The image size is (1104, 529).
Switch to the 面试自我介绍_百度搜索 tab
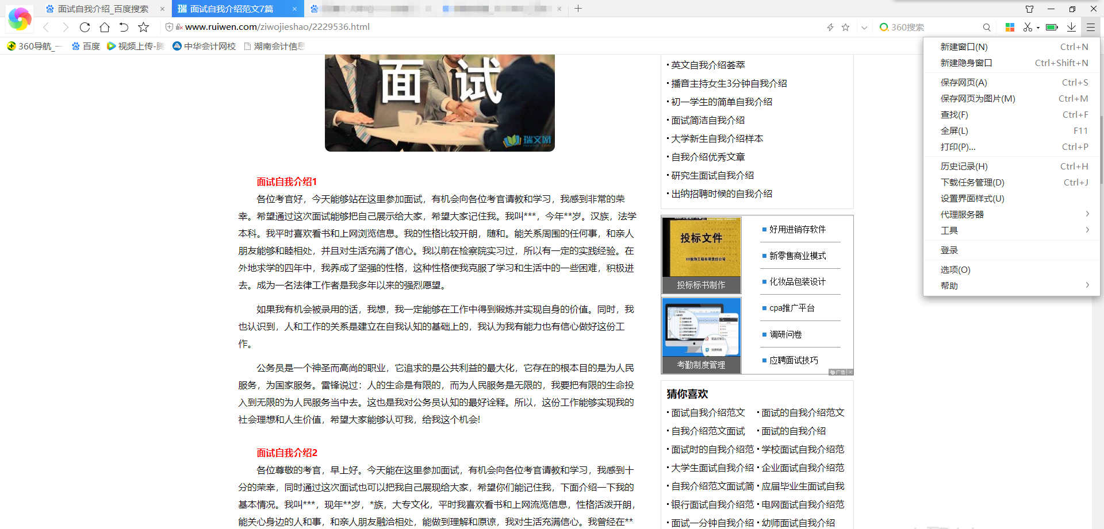click(x=103, y=9)
